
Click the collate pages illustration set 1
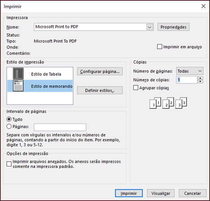155,103
